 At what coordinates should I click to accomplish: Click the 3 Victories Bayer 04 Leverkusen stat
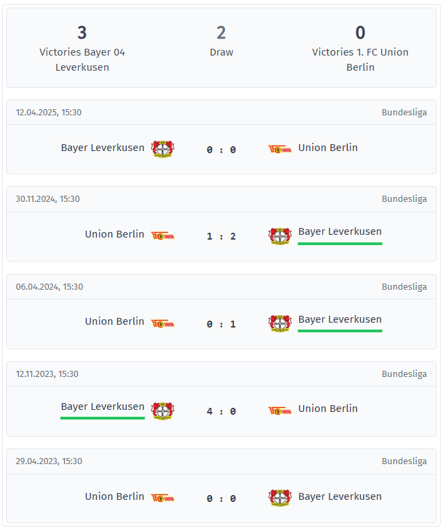(x=82, y=48)
